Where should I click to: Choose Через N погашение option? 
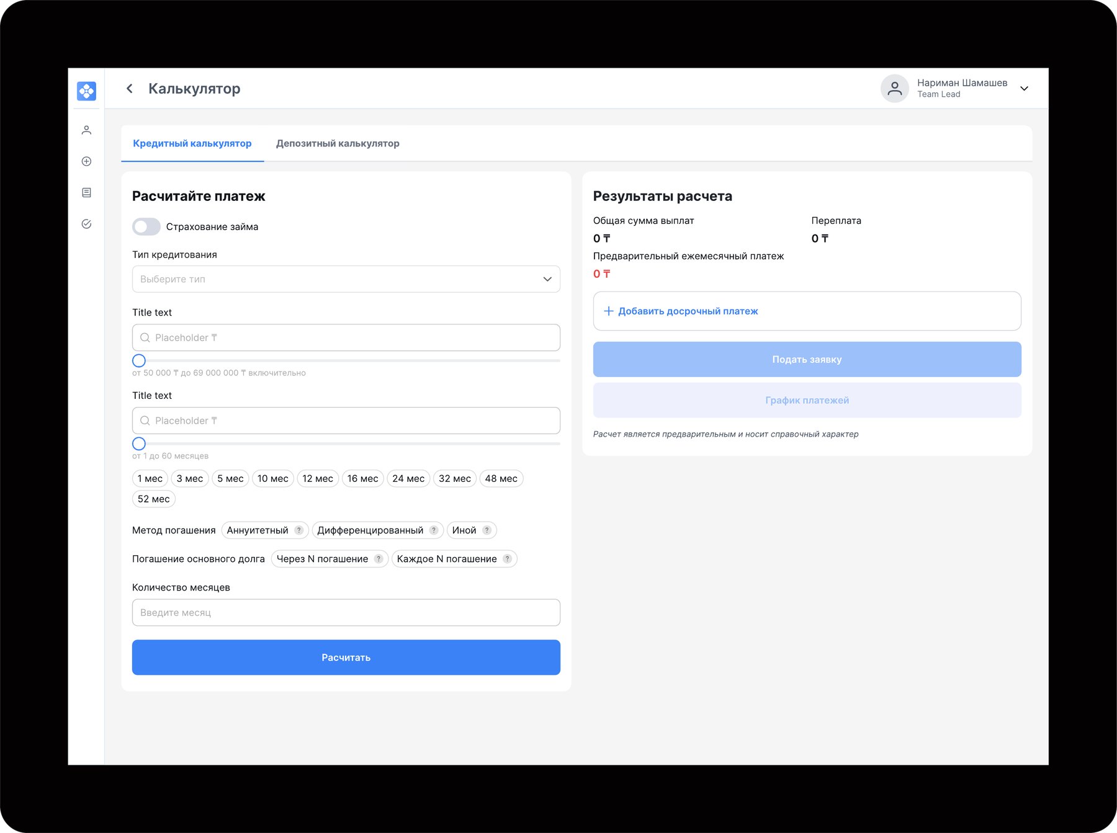330,559
